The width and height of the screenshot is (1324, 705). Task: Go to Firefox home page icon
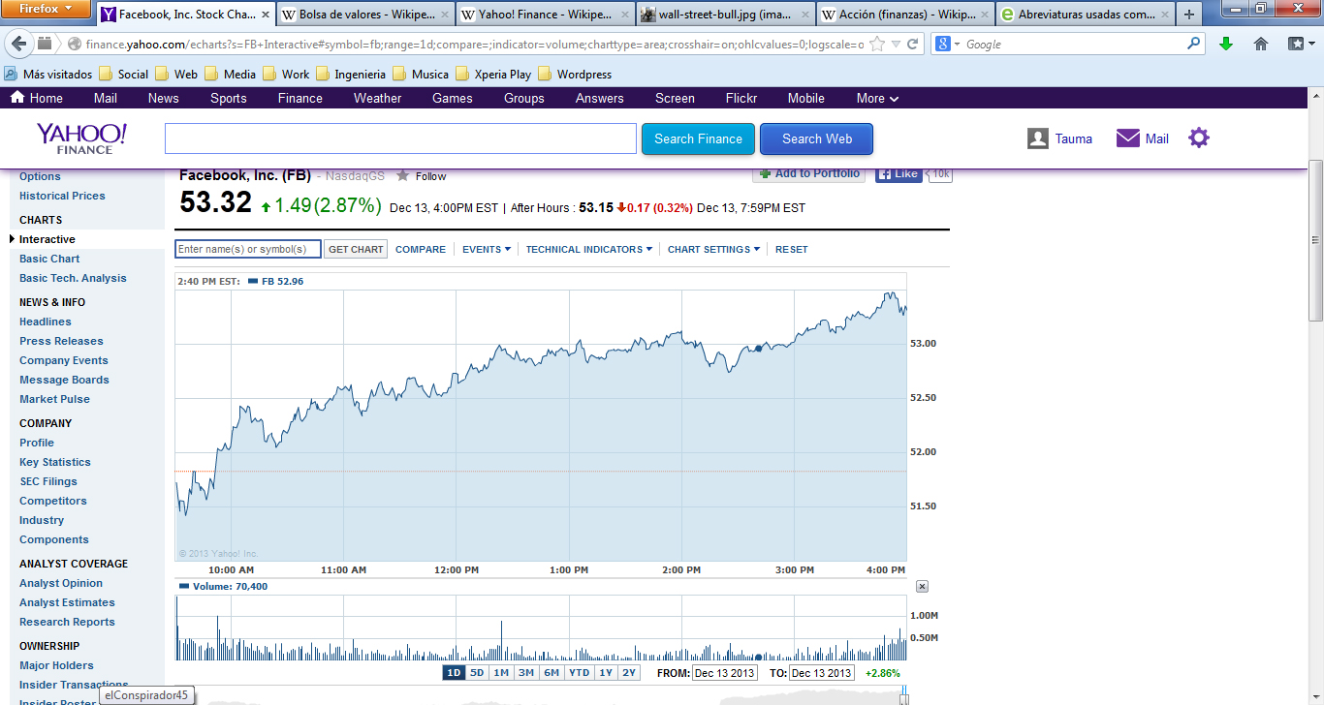(x=1261, y=45)
